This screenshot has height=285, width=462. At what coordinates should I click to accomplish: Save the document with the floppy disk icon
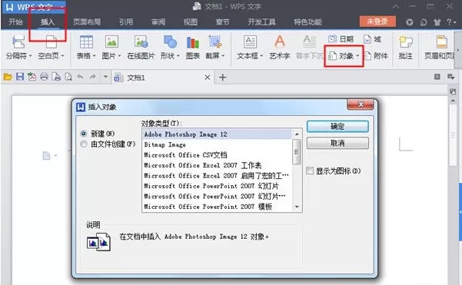[x=20, y=77]
